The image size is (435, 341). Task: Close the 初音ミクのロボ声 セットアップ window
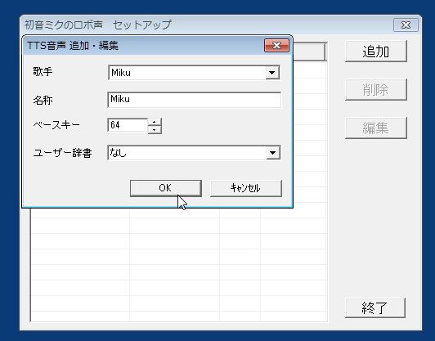pyautogui.click(x=406, y=25)
